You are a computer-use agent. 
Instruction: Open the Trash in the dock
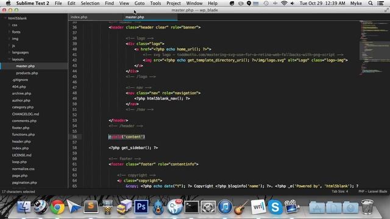click(x=367, y=207)
